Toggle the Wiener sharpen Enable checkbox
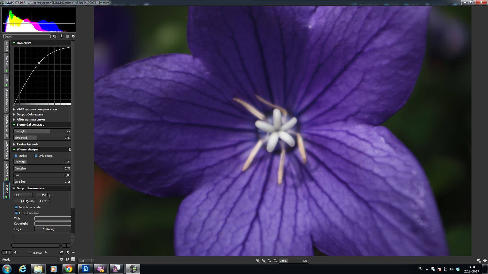 click(x=16, y=156)
